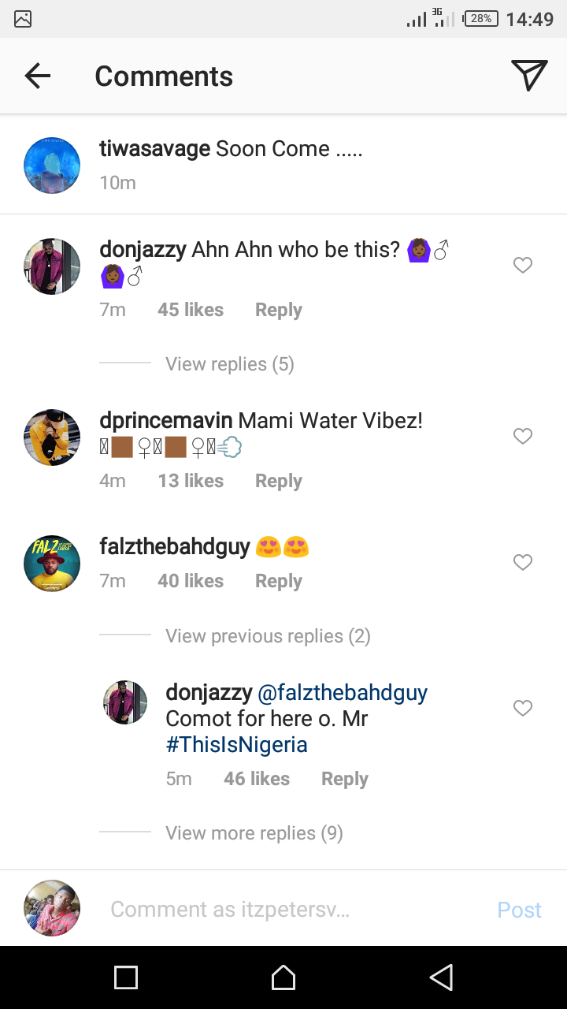Open the #ThisIsNigeria hashtag

236,745
